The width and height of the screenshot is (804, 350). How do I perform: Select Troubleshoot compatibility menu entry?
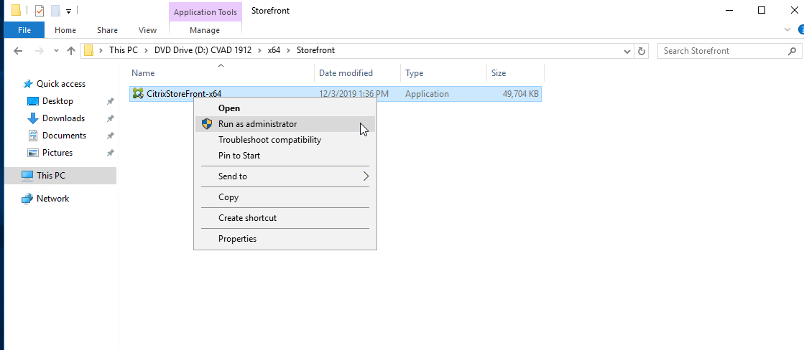pos(285,140)
